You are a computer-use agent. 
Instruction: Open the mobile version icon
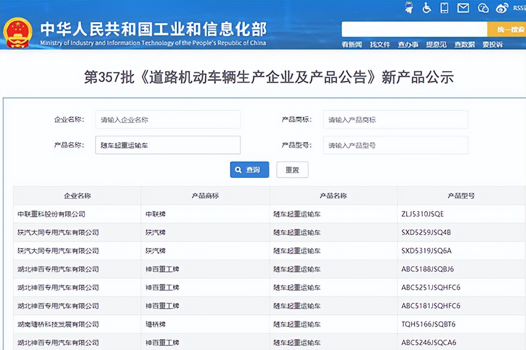click(x=444, y=7)
